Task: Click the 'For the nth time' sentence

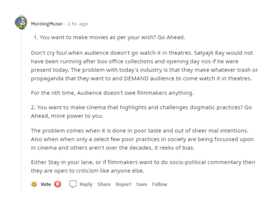Action: [x=112, y=93]
